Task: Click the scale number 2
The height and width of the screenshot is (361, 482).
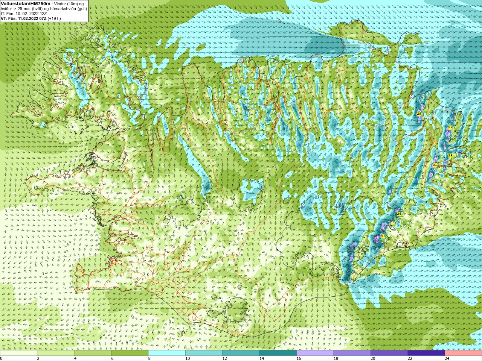Action: (x=38, y=358)
